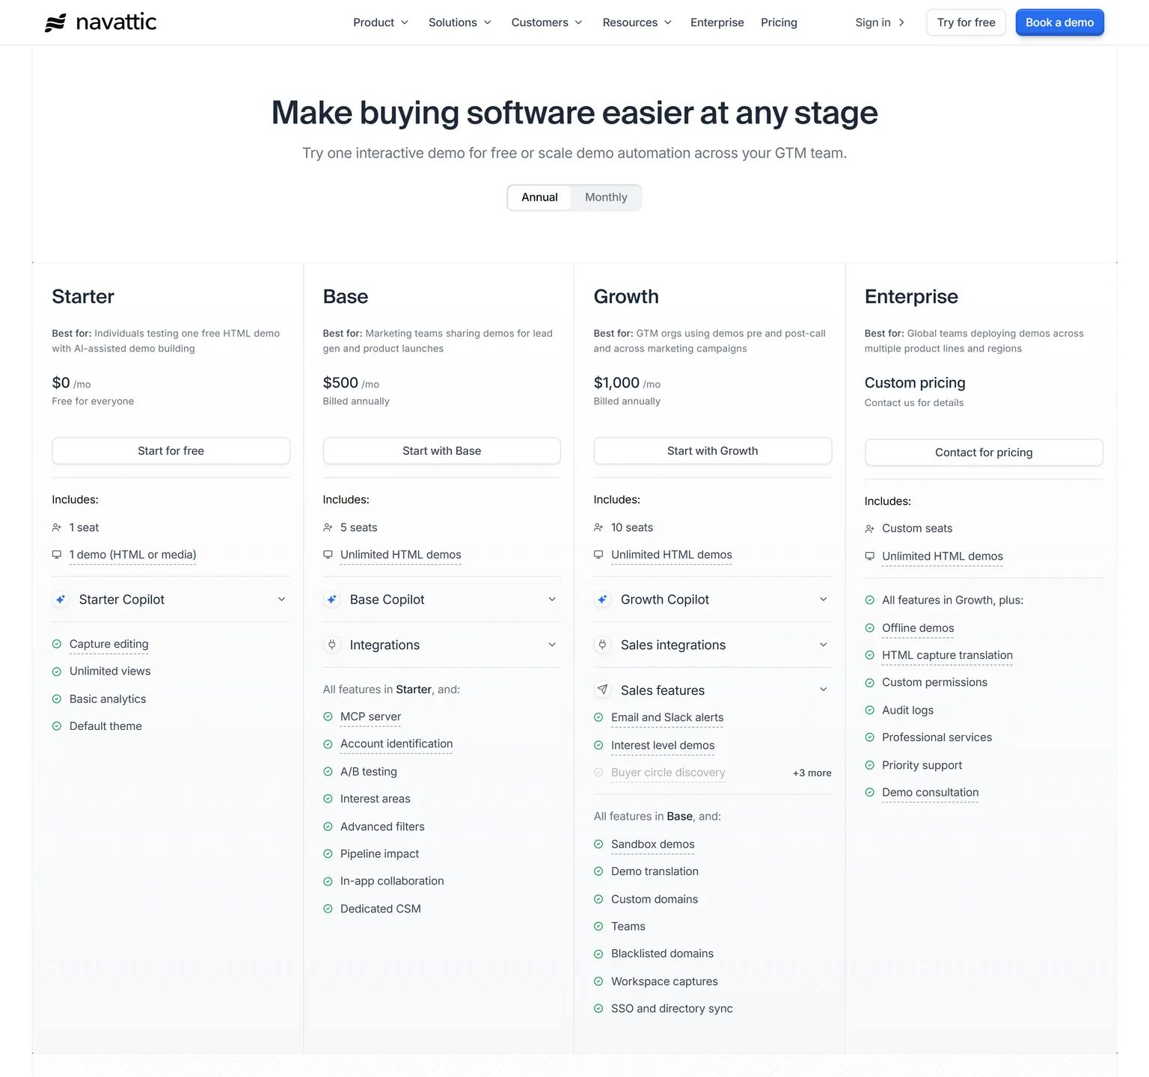Show the +3 more sales features
The image size is (1149, 1077).
click(812, 773)
